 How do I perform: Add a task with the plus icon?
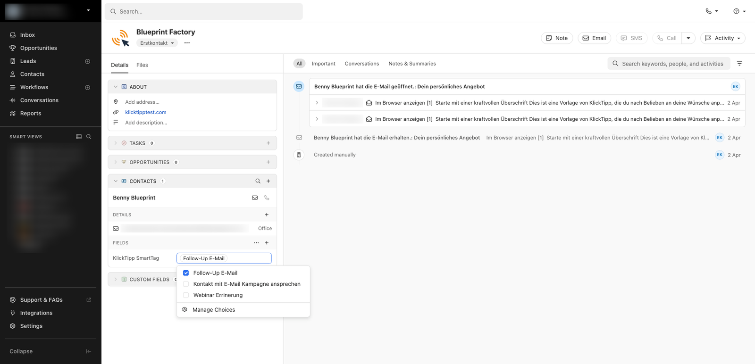268,143
